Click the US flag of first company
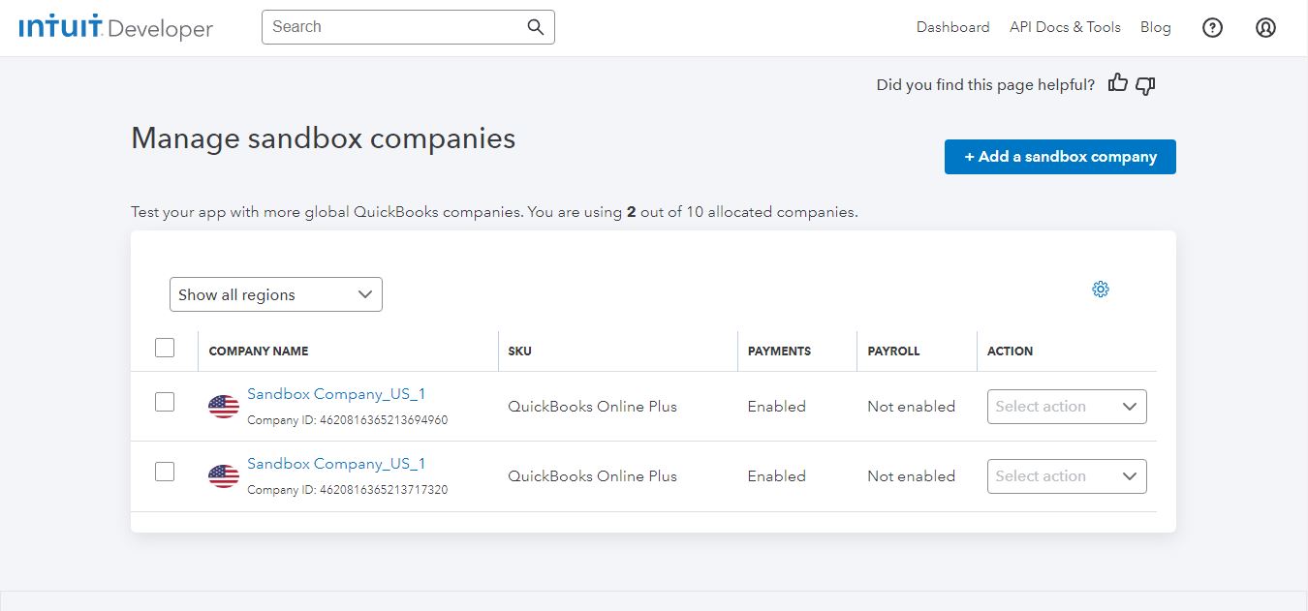 pyautogui.click(x=224, y=407)
